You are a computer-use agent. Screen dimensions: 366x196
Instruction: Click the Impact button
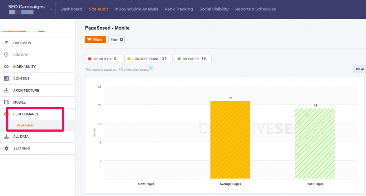pos(360,69)
